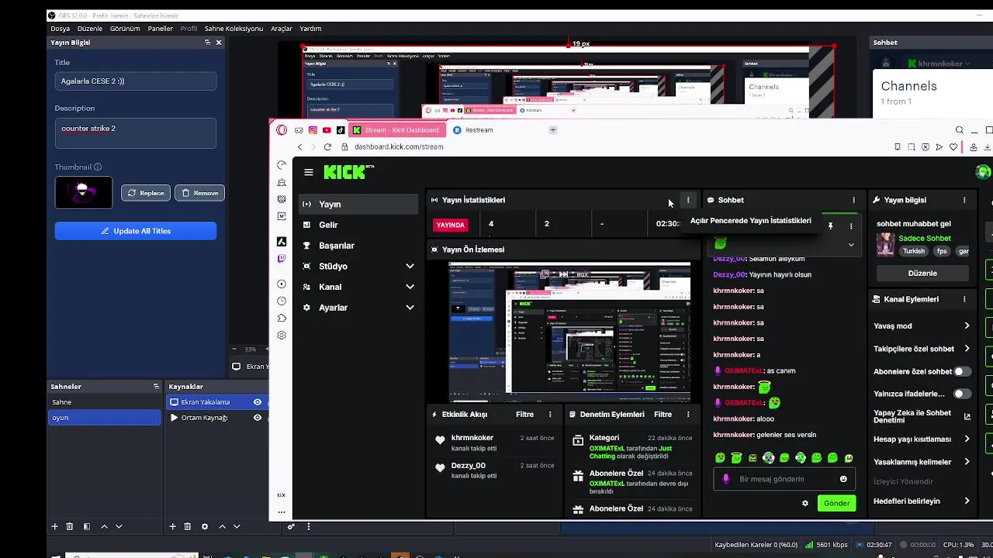Click the Title input field
Screen dimensions: 993x558
click(x=136, y=81)
